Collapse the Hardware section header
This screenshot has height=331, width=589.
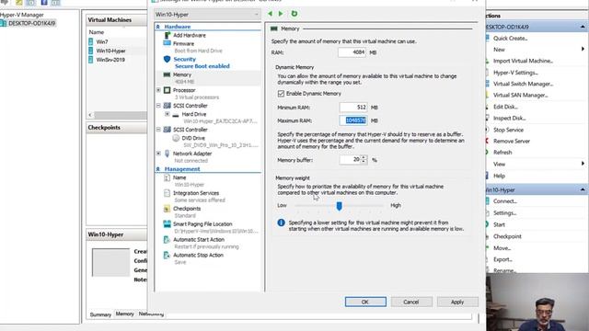[x=158, y=27]
